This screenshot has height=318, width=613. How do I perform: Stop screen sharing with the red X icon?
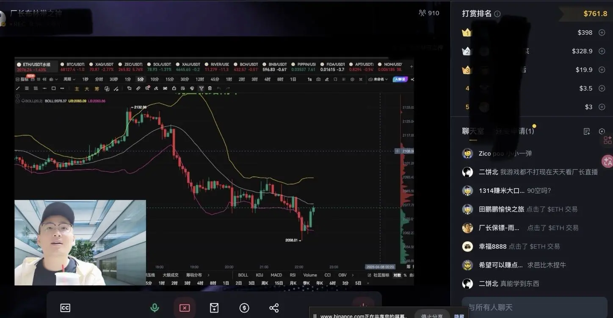tap(185, 308)
